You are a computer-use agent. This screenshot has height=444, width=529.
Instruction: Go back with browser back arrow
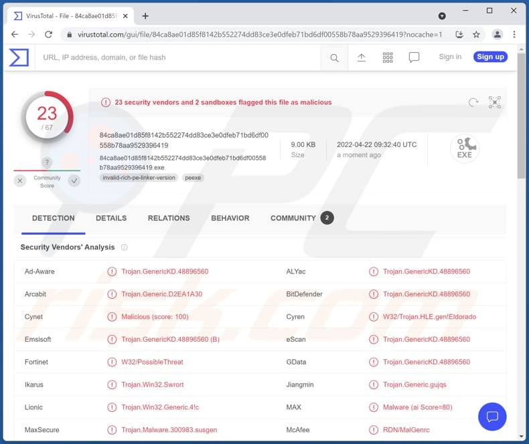(15, 34)
